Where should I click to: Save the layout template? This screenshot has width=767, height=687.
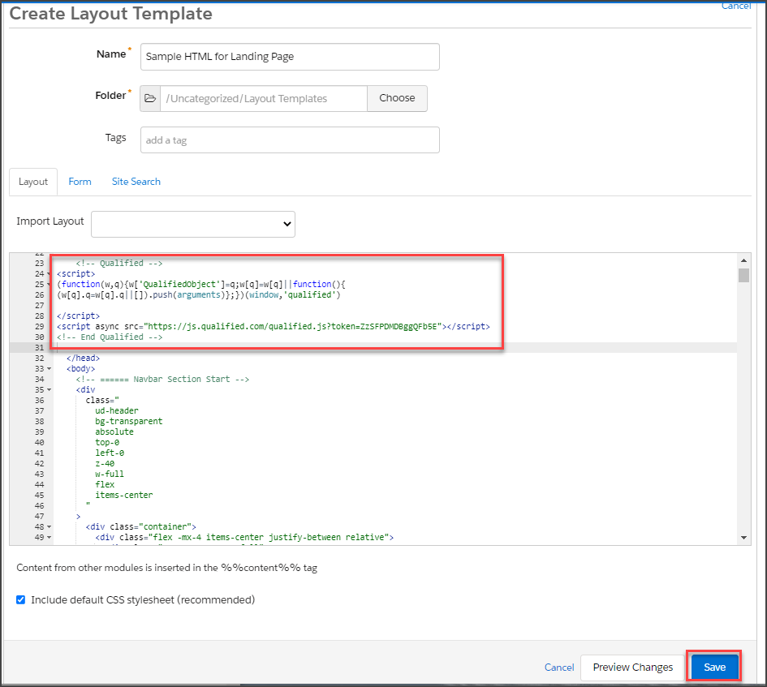714,667
